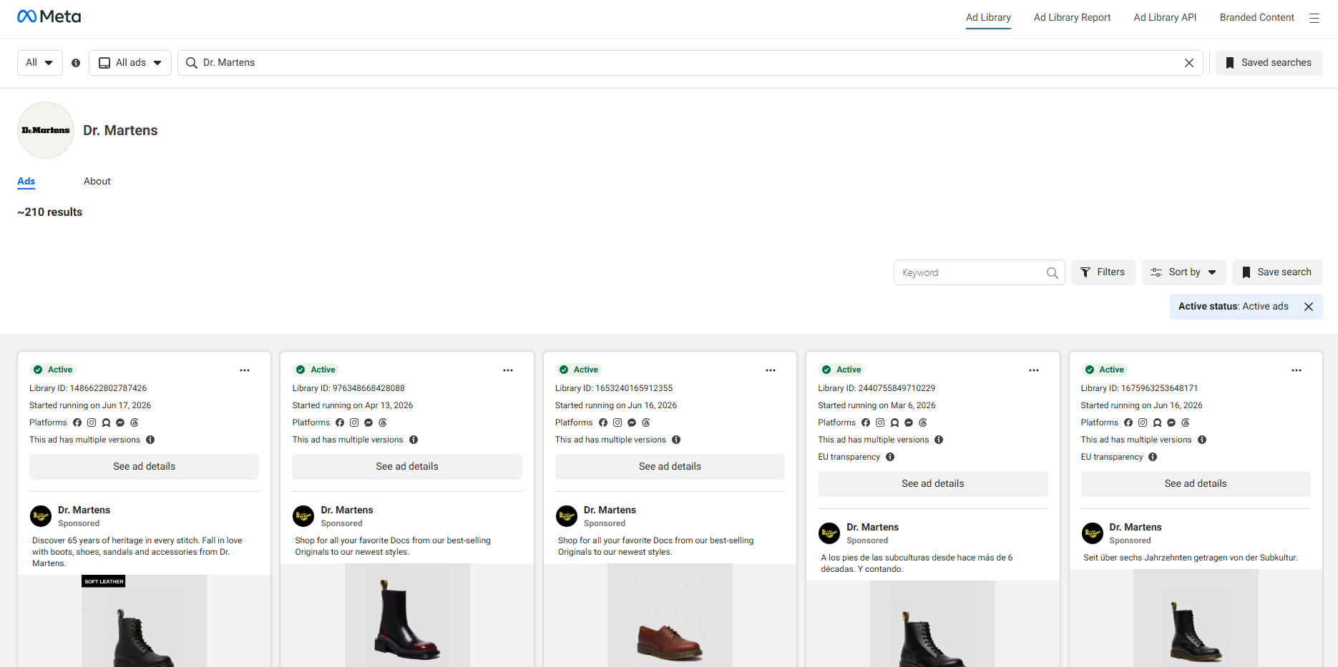Viewport: 1338px width, 667px height.
Task: Switch to the About tab
Action: [x=97, y=182]
